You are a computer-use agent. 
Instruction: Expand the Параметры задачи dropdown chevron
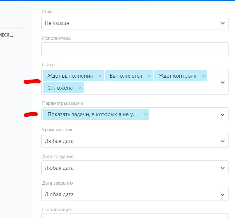tap(222, 114)
